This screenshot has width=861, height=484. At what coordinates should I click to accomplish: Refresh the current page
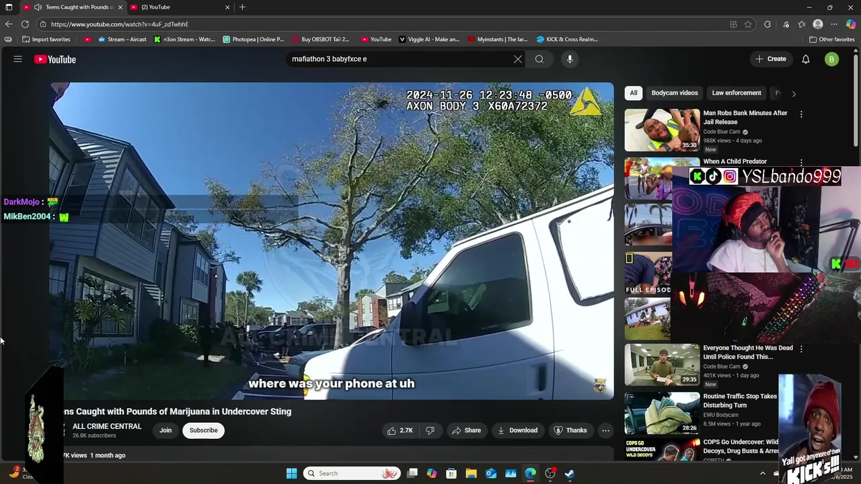pos(25,24)
